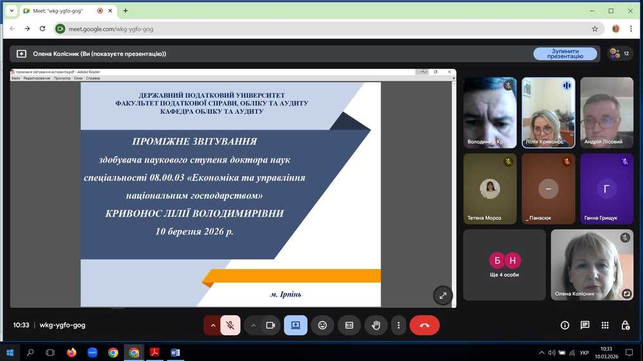Raise your hand in the meeting
643x361 pixels.
click(x=376, y=326)
